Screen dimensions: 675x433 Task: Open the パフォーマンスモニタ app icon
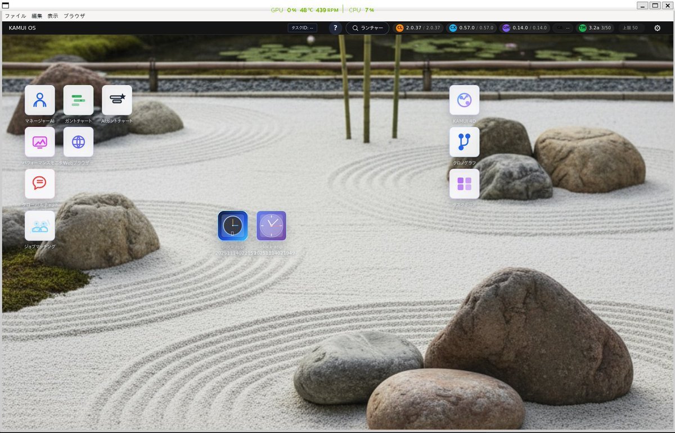coord(39,142)
